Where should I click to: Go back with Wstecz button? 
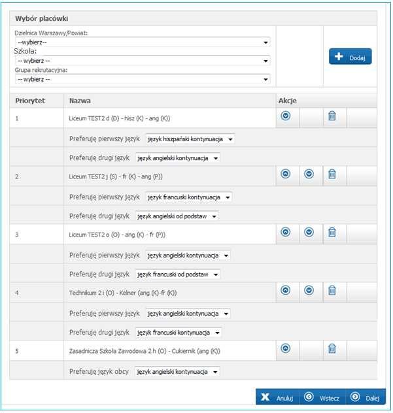[x=322, y=397]
